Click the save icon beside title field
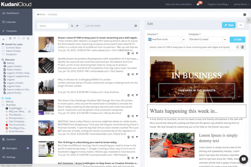The width and height of the screenshot is (251, 167). tap(242, 47)
